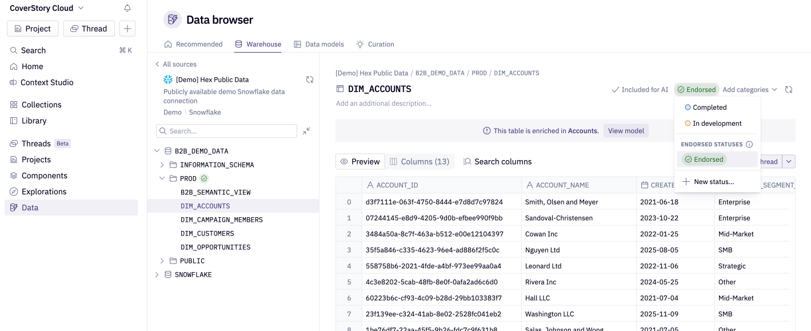This screenshot has width=811, height=331.
Task: Enable the Completed status for DIM_ACCOUNTS
Action: point(710,107)
